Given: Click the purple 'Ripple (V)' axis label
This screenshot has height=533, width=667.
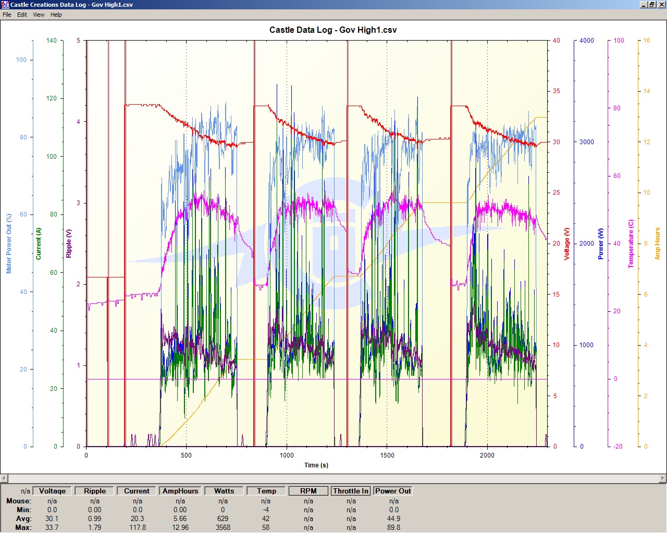Looking at the screenshot, I should pyautogui.click(x=69, y=244).
